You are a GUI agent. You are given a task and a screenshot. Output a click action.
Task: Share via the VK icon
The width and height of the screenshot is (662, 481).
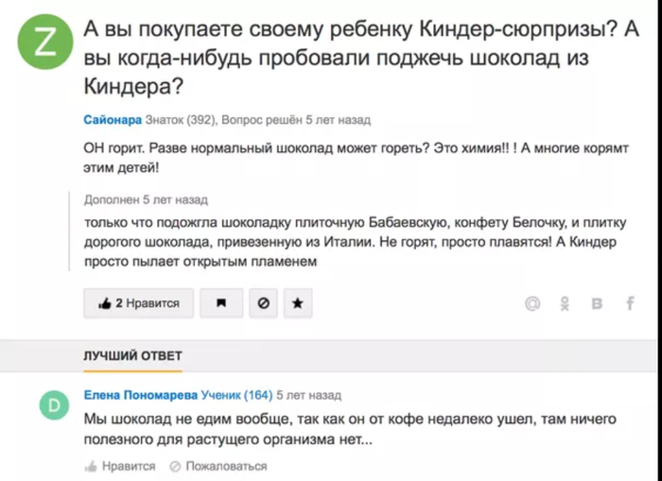pos(597,303)
